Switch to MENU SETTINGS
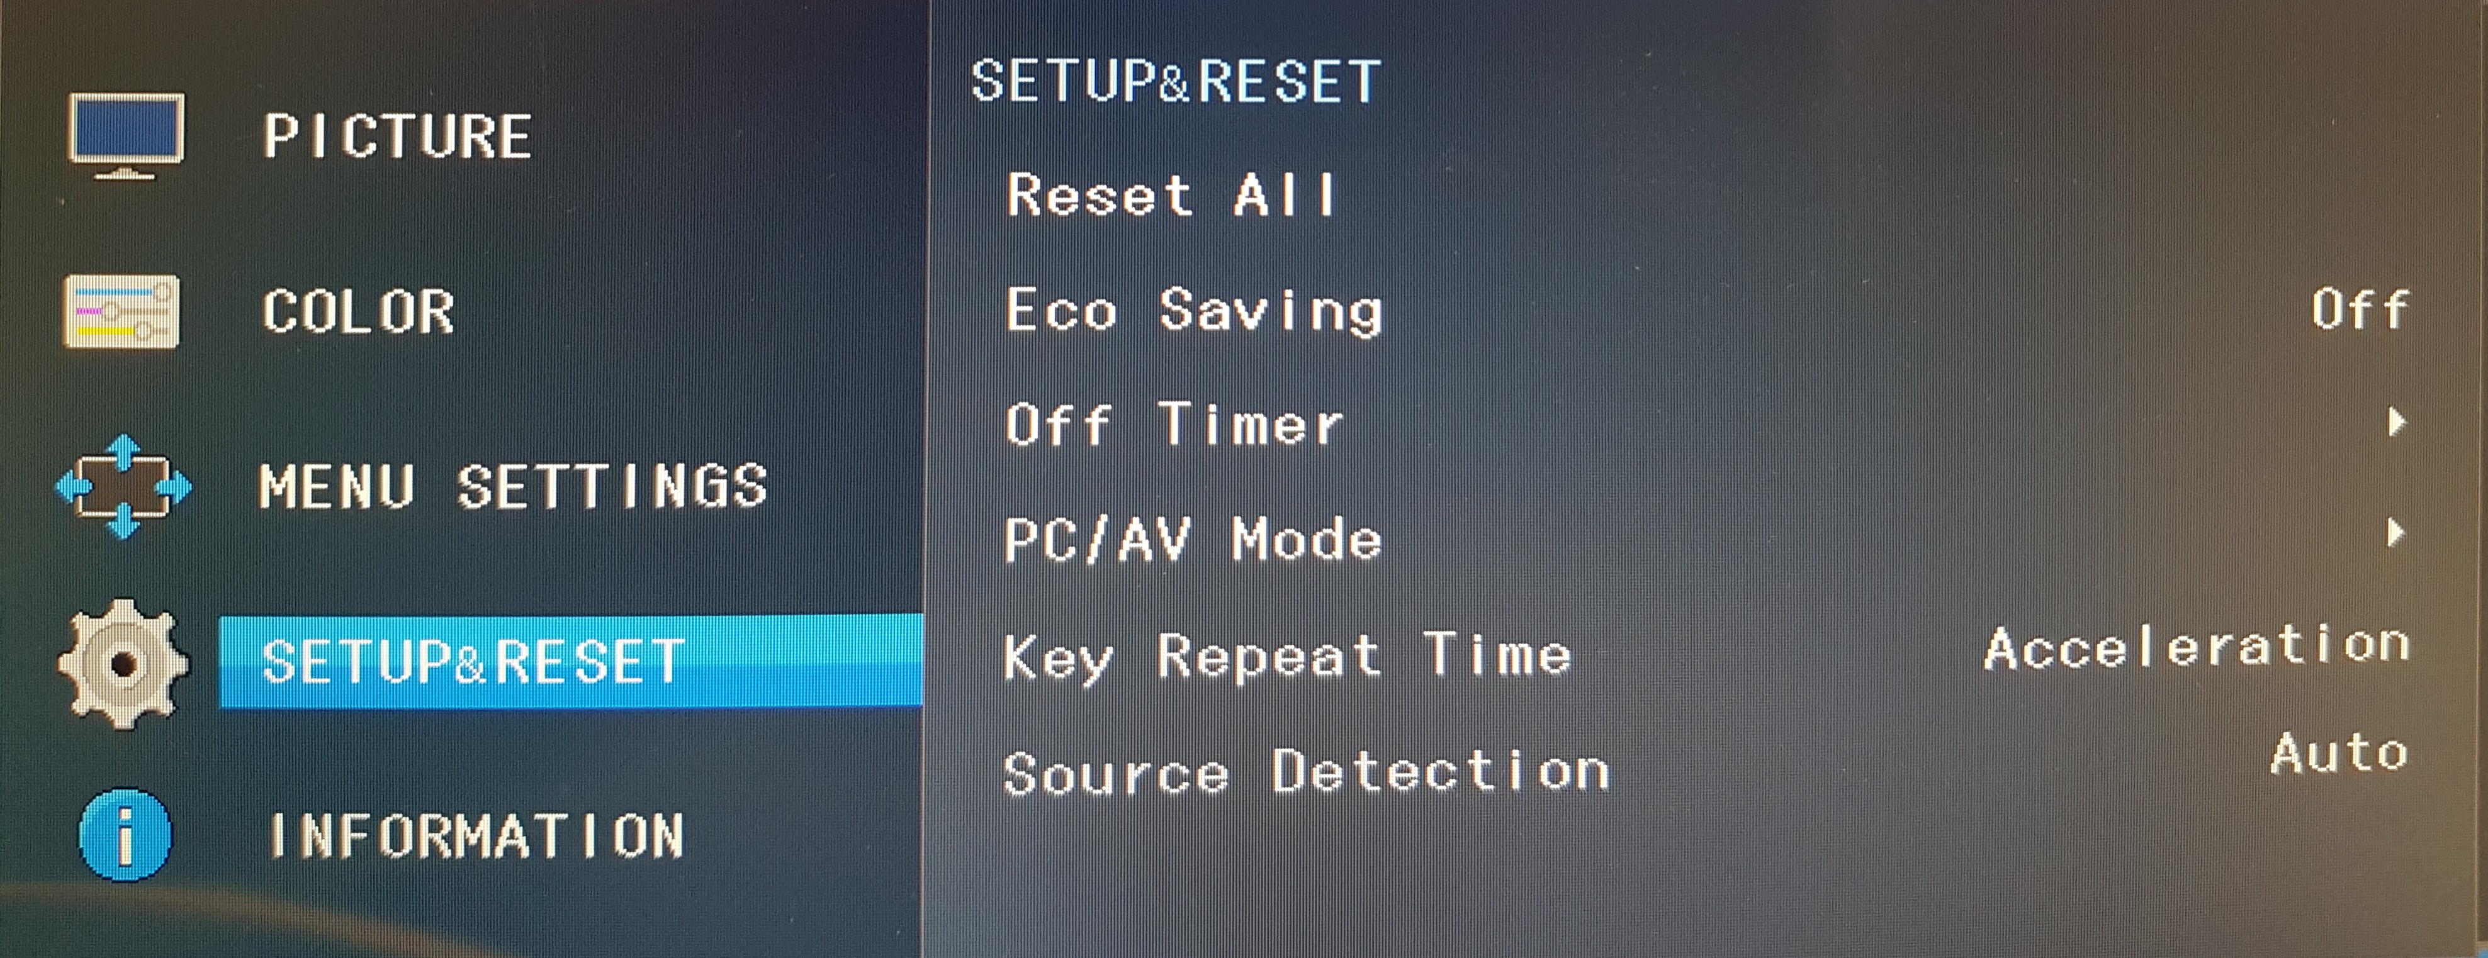 tap(514, 486)
